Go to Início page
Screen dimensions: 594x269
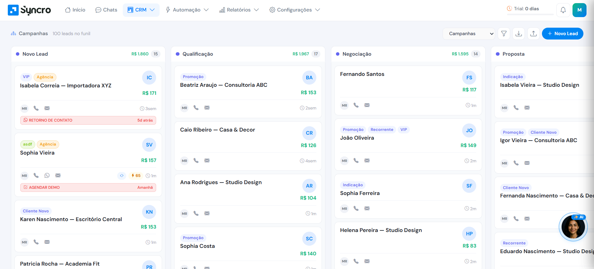(75, 10)
